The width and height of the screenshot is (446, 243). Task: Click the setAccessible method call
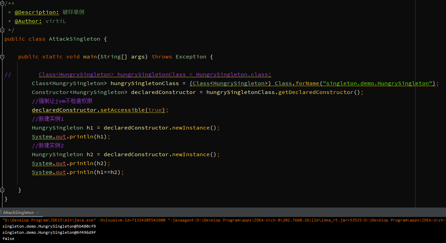point(123,110)
